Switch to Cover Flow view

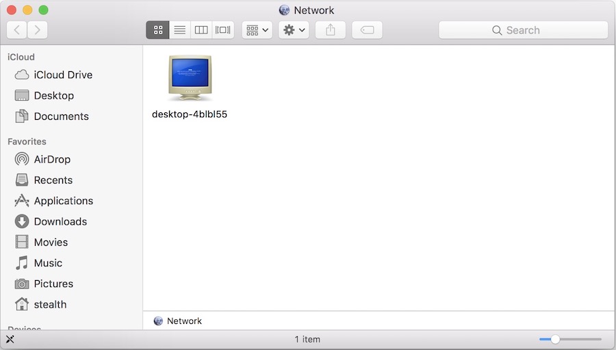222,30
